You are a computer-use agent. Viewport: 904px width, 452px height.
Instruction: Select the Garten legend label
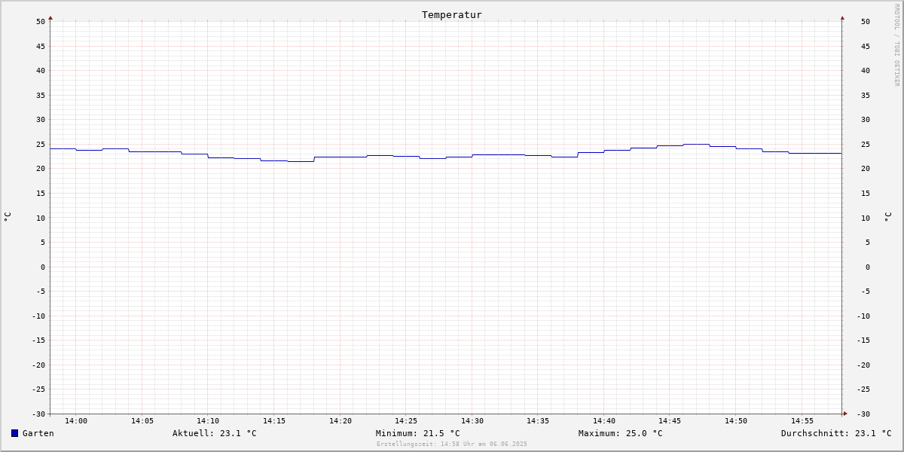[38, 433]
